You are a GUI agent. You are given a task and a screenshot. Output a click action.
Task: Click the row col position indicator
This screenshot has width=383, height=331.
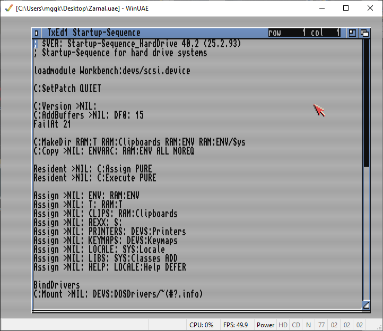[304, 33]
